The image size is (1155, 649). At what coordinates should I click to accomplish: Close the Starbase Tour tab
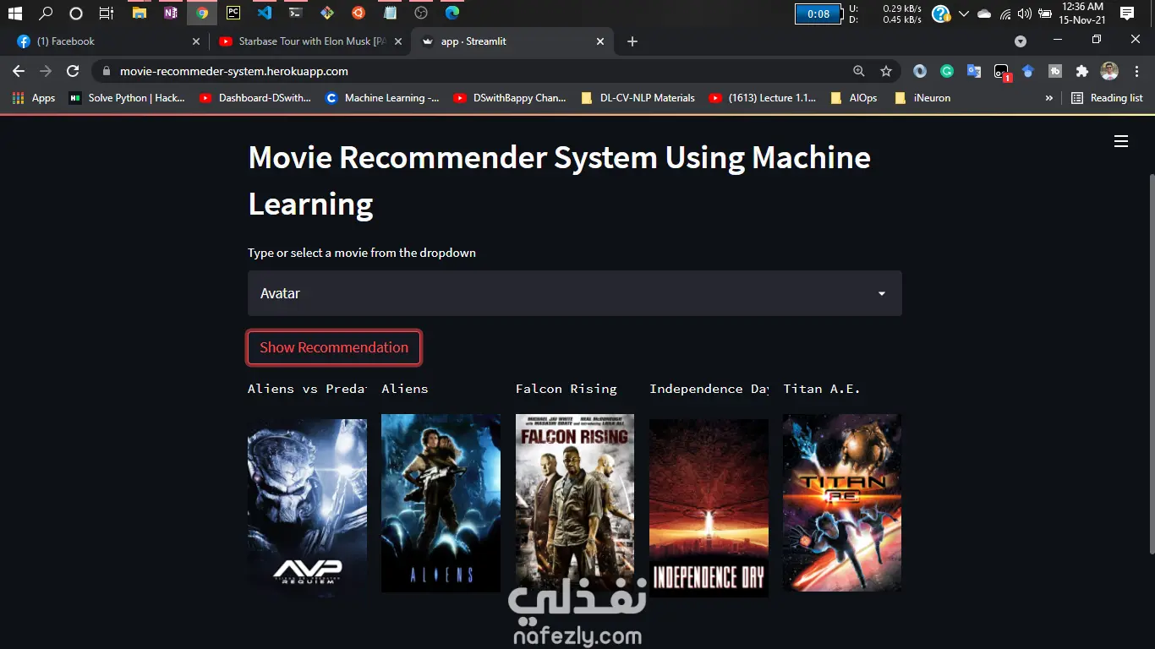coord(398,41)
